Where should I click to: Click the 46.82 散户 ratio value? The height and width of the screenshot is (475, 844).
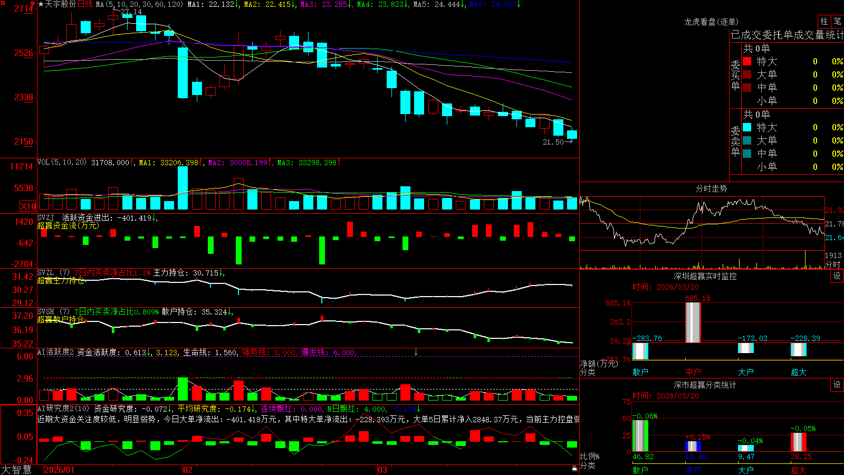[643, 457]
